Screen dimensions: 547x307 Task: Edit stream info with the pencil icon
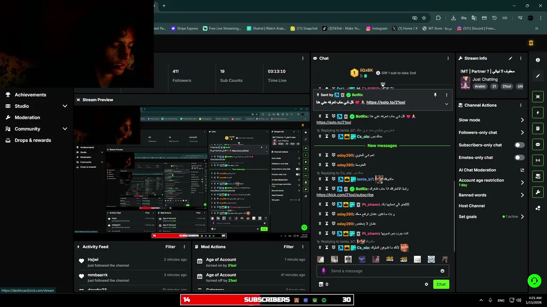click(510, 58)
